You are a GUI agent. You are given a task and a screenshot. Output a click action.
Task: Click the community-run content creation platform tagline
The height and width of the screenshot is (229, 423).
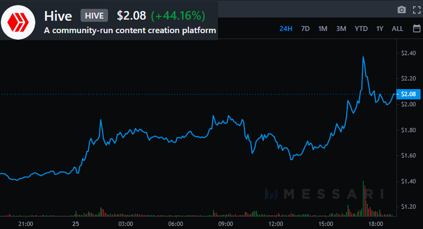pos(130,30)
